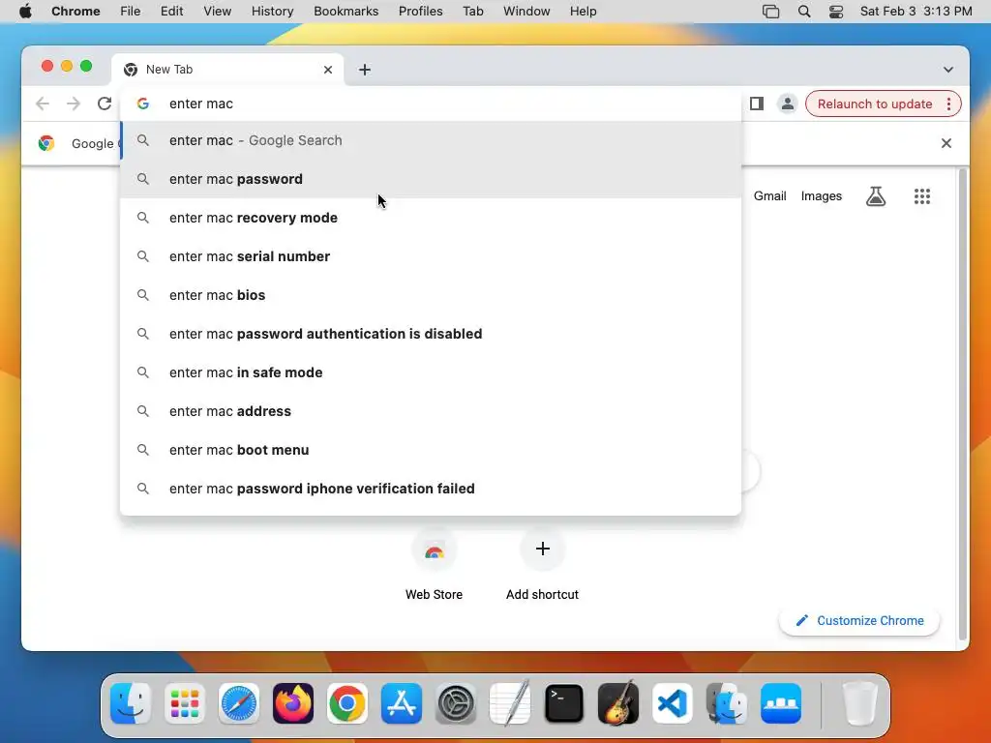991x743 pixels.
Task: Open Safari from the Dock
Action: (239, 703)
